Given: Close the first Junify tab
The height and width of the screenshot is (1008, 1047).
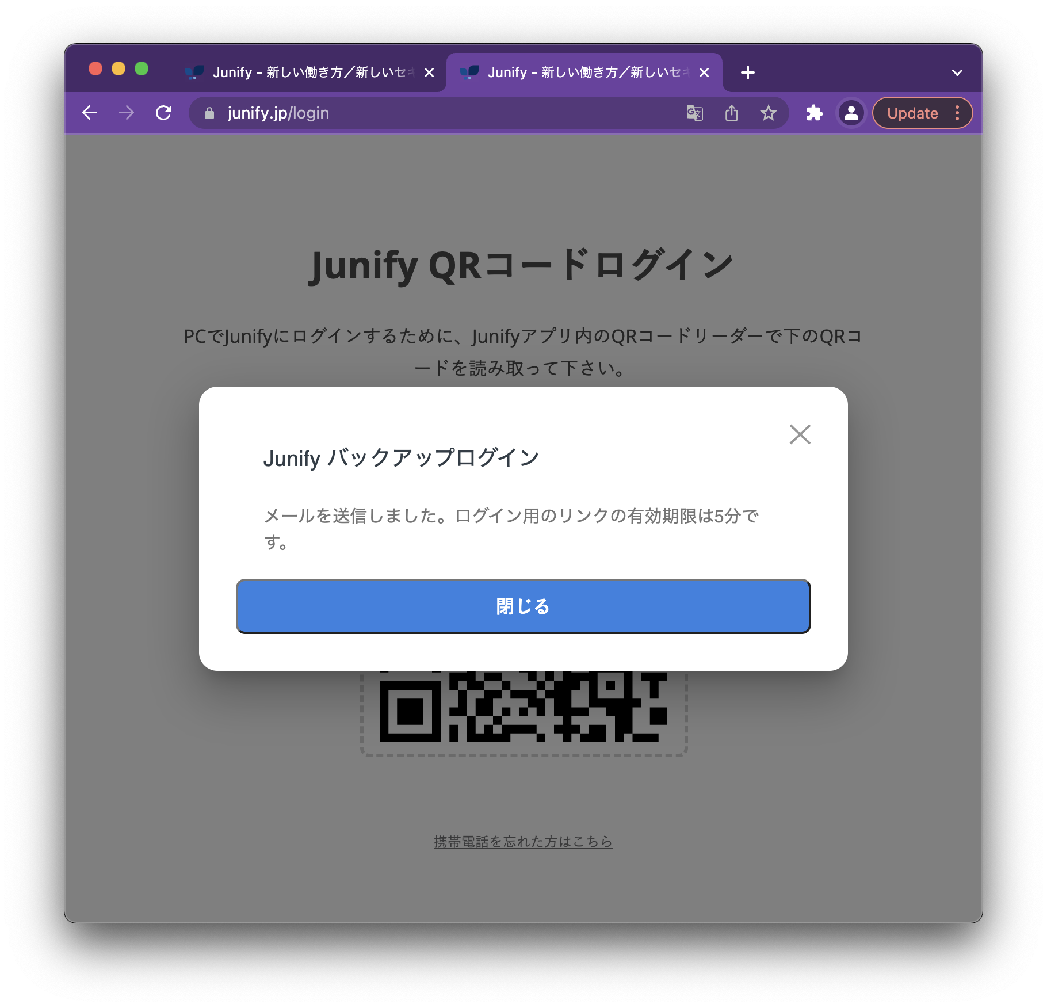Looking at the screenshot, I should click(429, 72).
